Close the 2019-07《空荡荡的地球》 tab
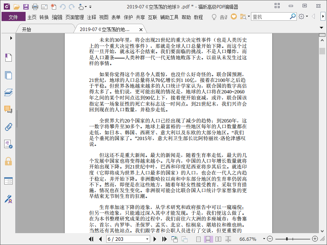 coord(141,30)
